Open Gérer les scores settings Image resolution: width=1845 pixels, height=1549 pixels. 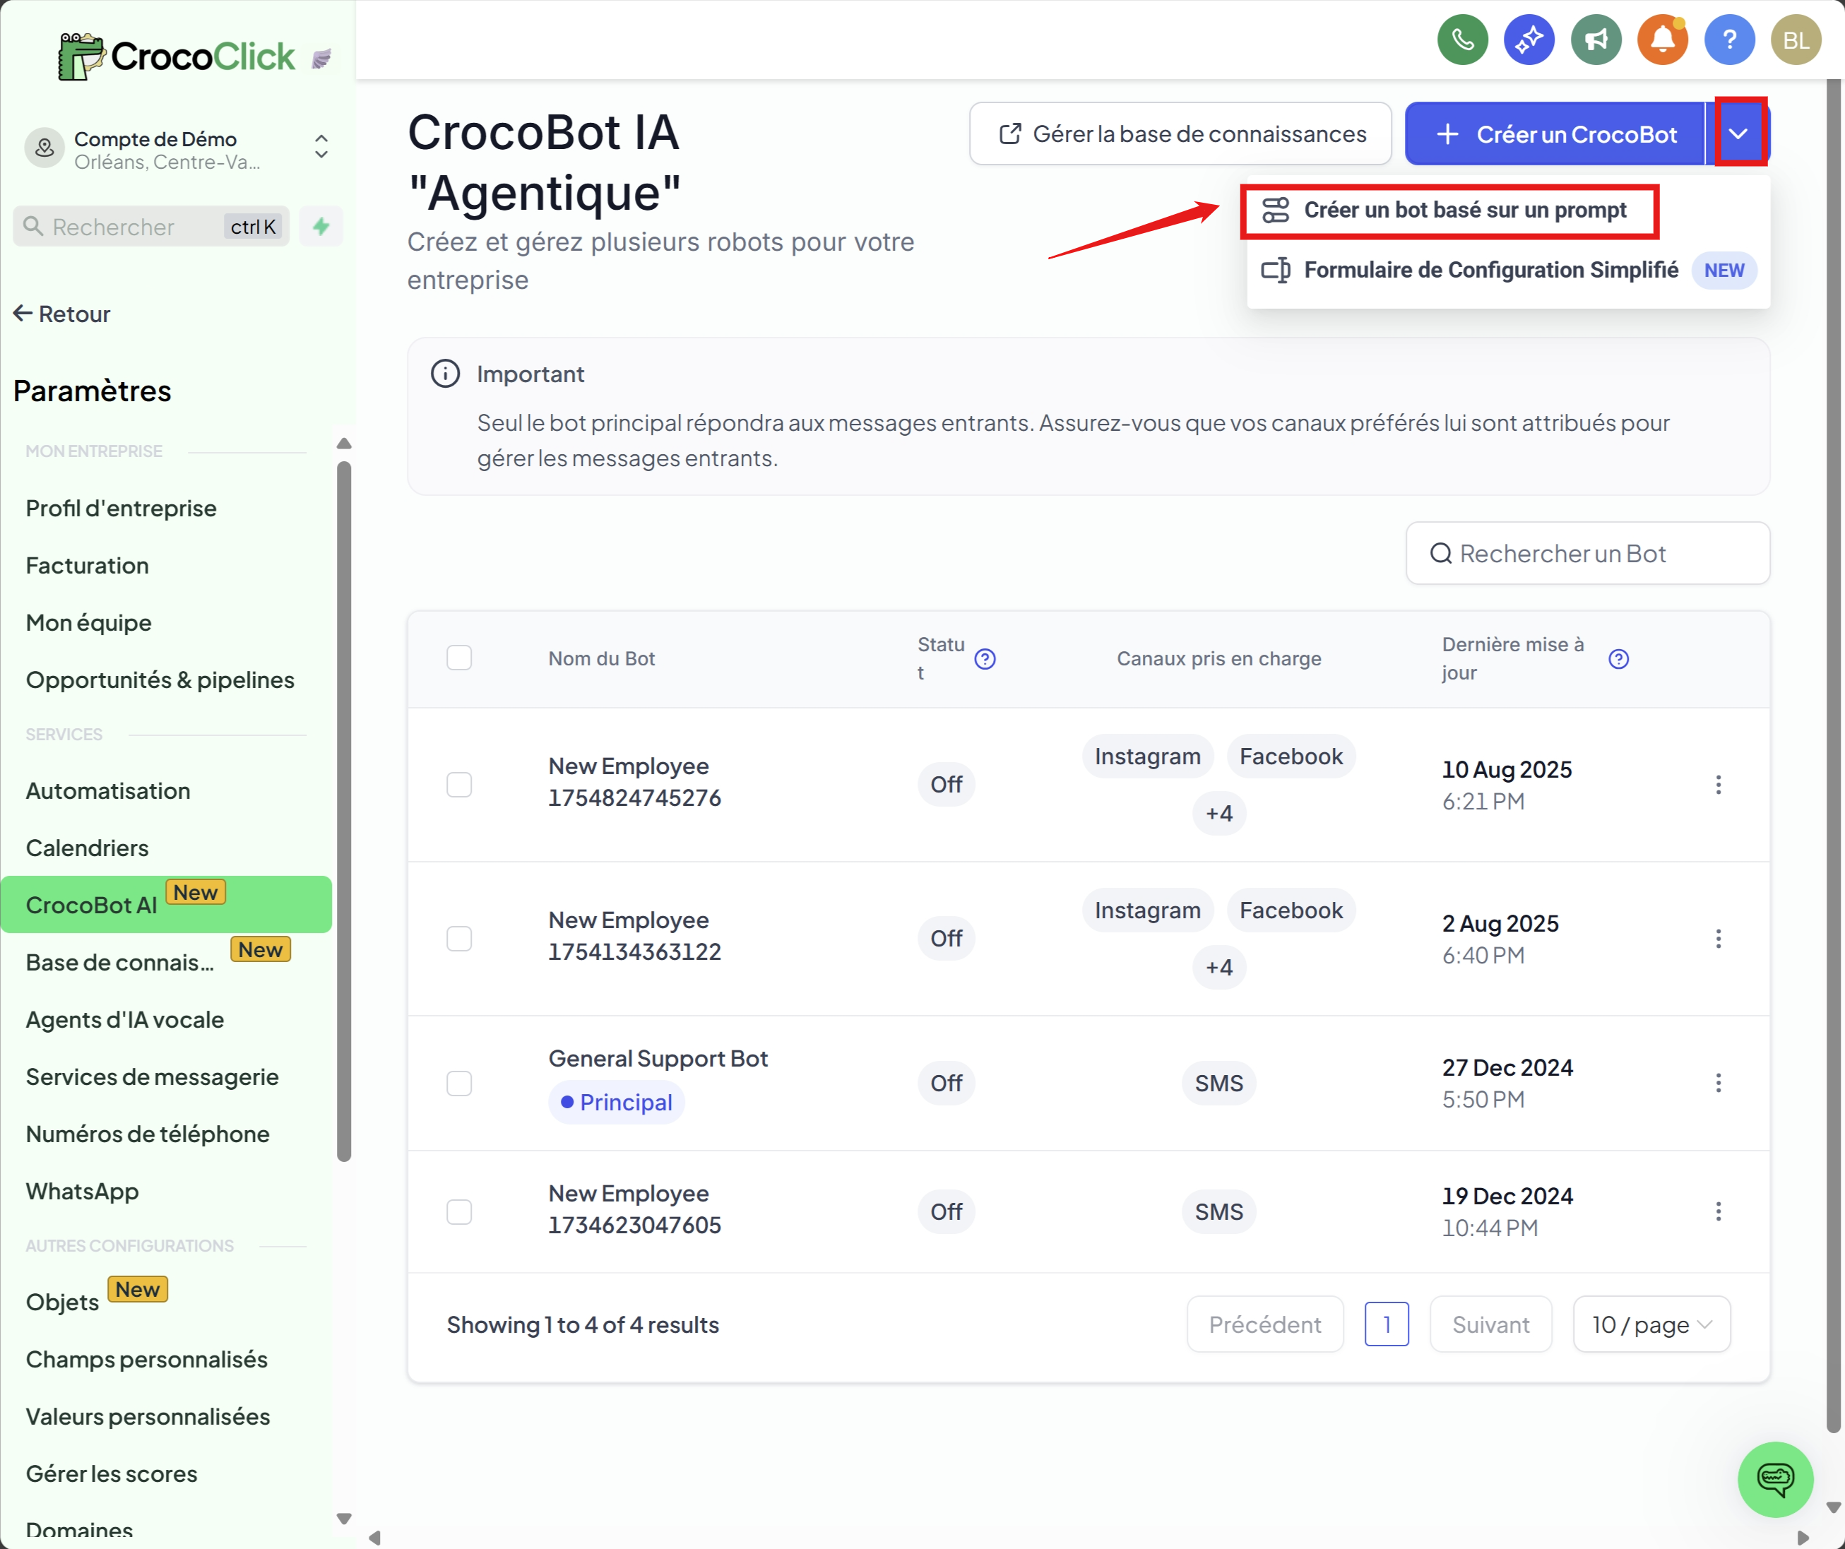point(112,1473)
